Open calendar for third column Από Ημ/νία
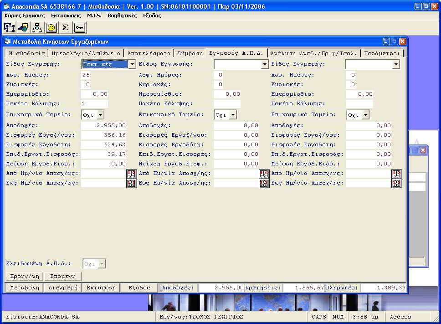Screen dimensions: 441x324 point(396,174)
